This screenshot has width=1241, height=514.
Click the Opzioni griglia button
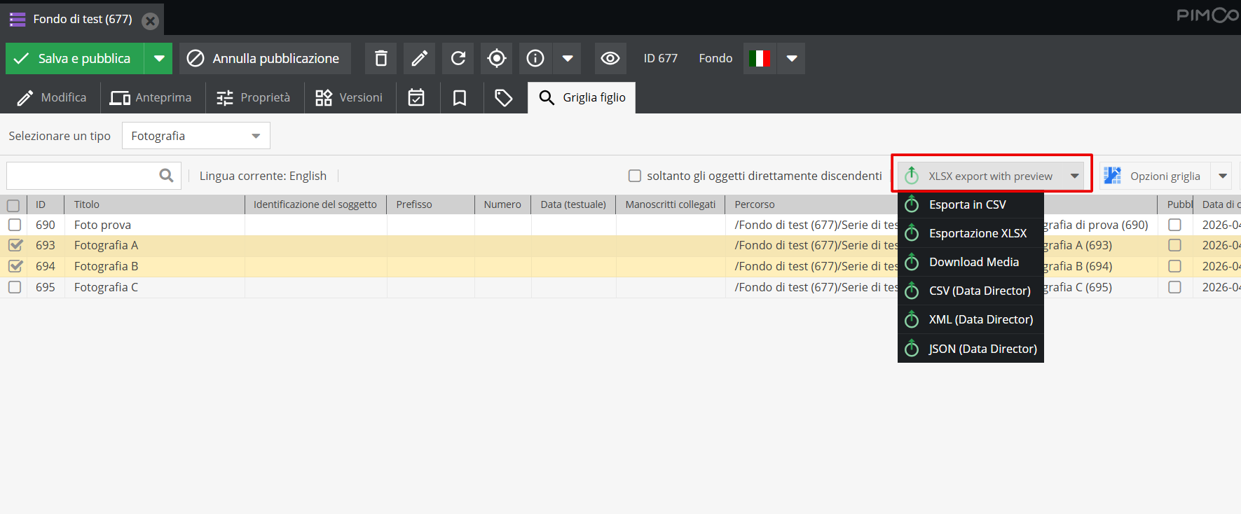pos(1153,176)
